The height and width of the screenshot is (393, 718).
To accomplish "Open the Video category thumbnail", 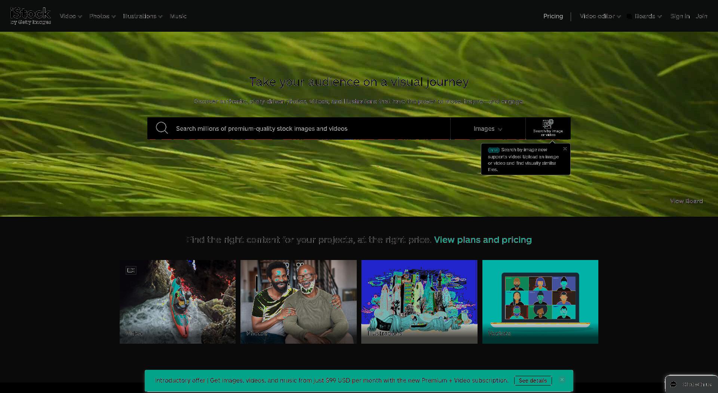I will [x=178, y=302].
